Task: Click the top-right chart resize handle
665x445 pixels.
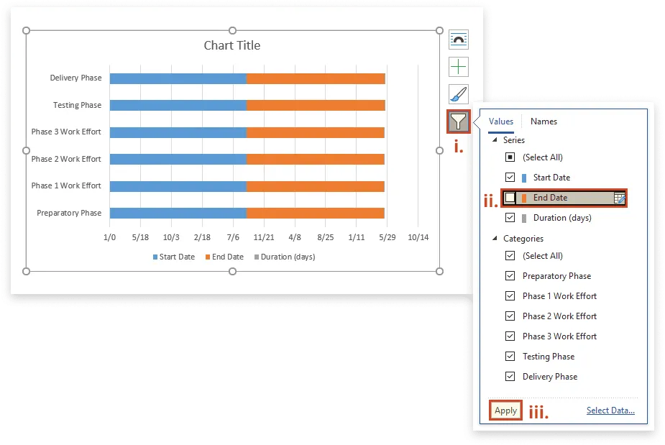Action: [439, 30]
